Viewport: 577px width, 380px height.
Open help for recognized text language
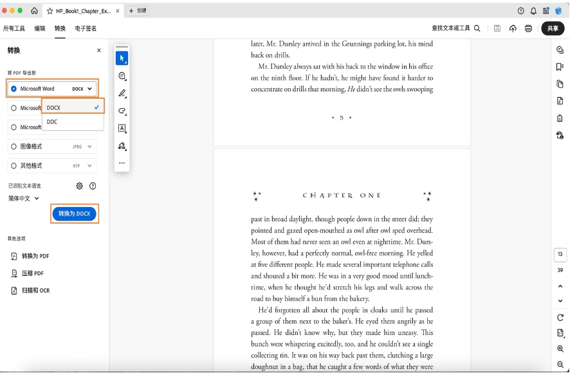(93, 186)
